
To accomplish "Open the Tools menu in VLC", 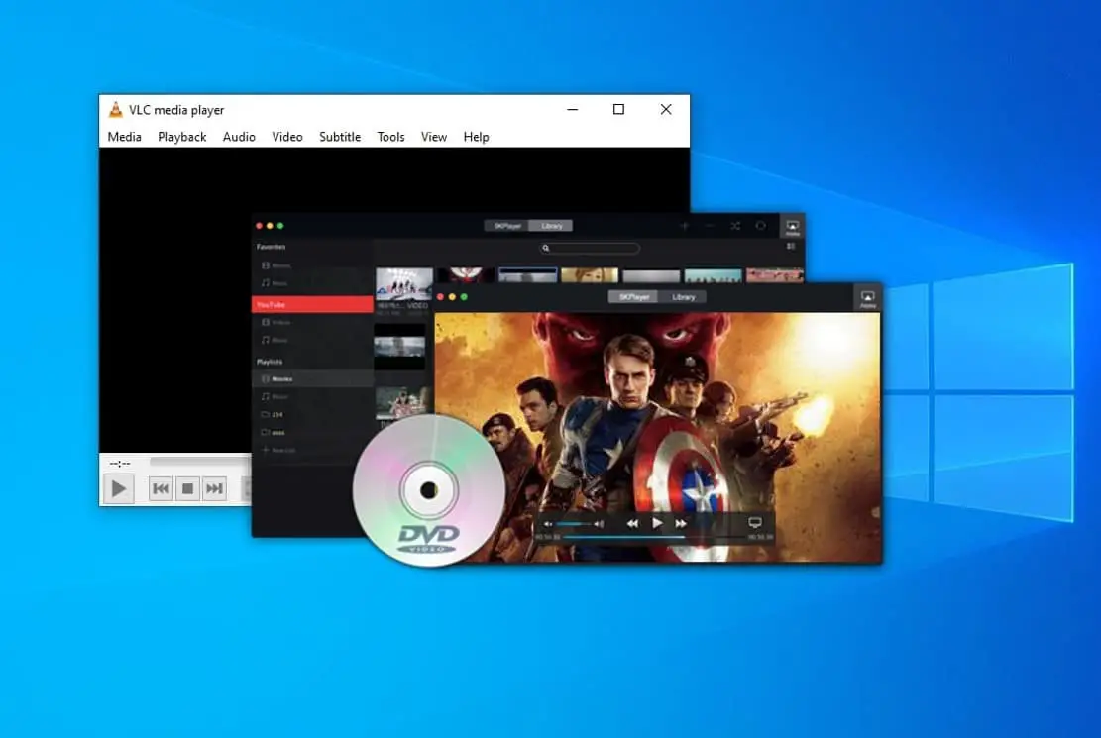I will pyautogui.click(x=390, y=137).
